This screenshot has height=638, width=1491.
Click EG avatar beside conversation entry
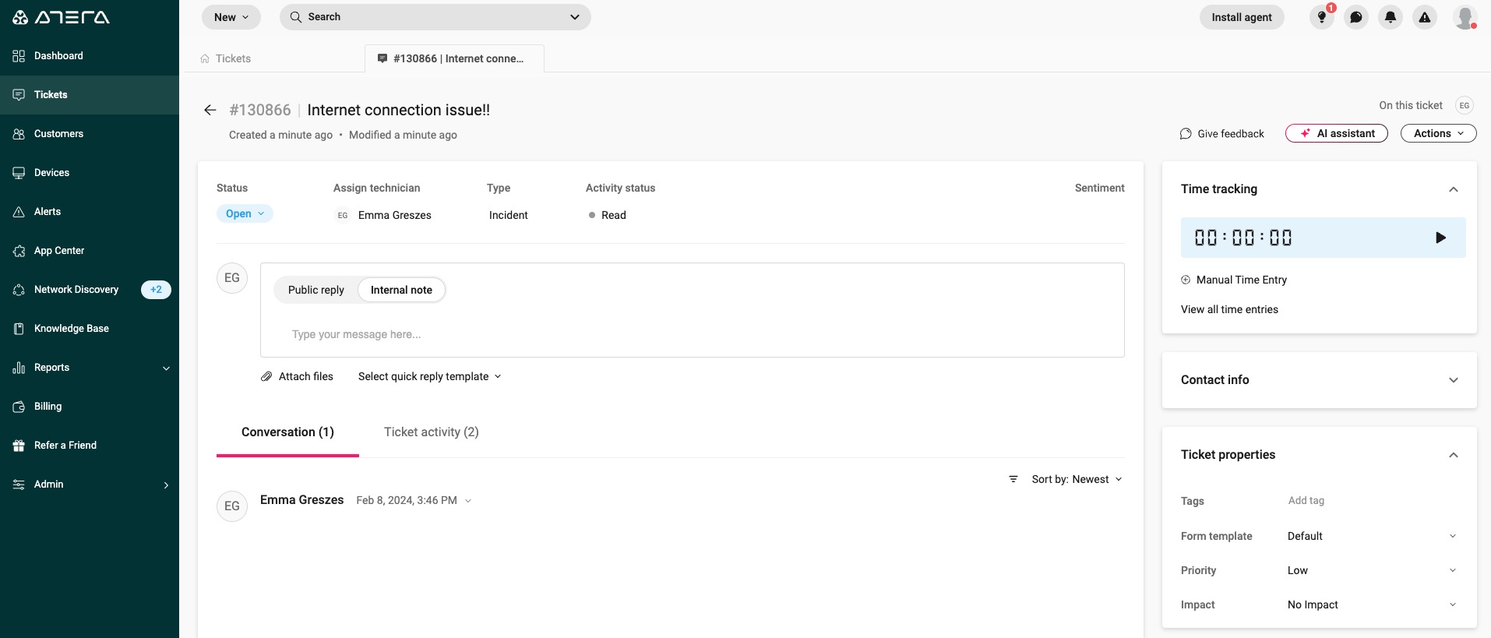[232, 506]
